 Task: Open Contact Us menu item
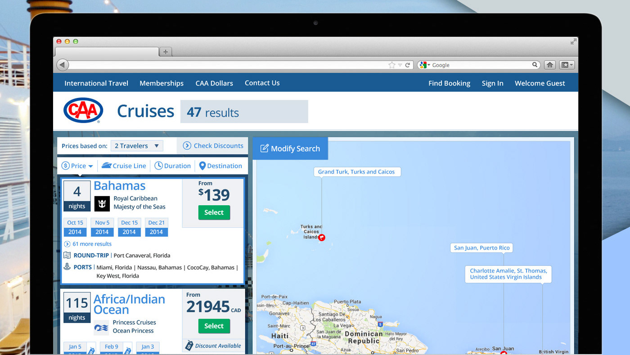coord(262,83)
